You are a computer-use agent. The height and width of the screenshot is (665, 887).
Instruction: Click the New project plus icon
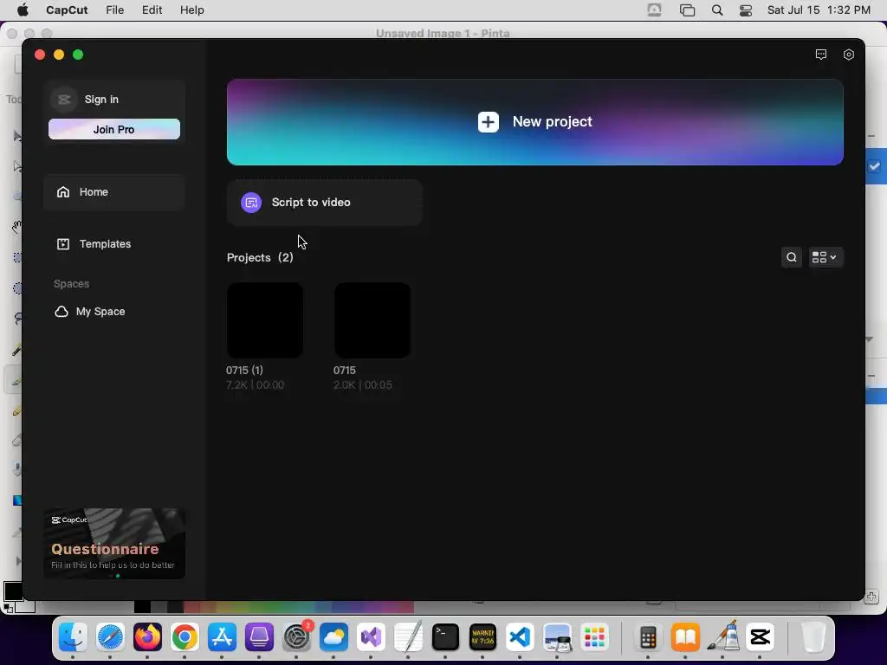(489, 121)
